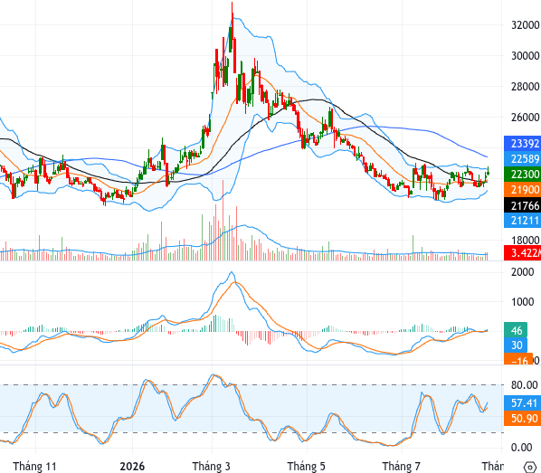This screenshot has height=473, width=541.
Task: Select the green 22300 last price label
Action: pyautogui.click(x=522, y=175)
